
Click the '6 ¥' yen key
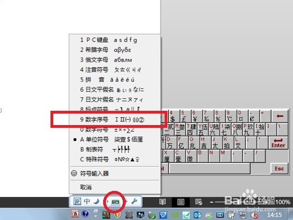point(196,116)
